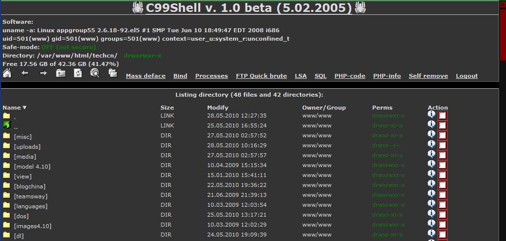Check the box next to [languages]
The height and width of the screenshot is (241, 506).
[442, 205]
